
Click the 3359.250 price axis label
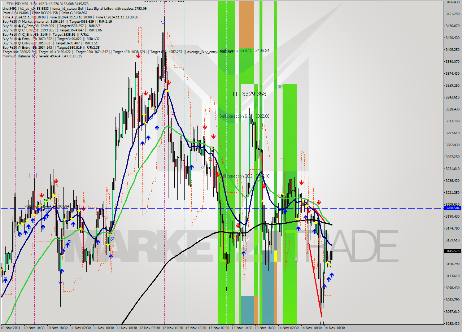(x=452, y=85)
